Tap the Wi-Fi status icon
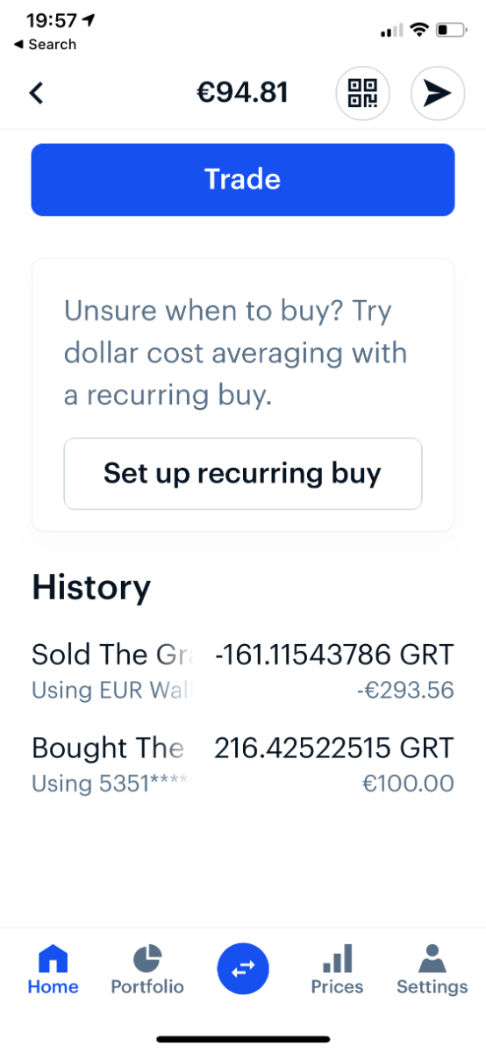The image size is (486, 1053). coord(419,31)
